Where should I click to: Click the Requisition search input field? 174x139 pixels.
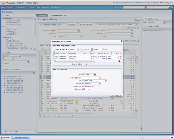pos(69,33)
